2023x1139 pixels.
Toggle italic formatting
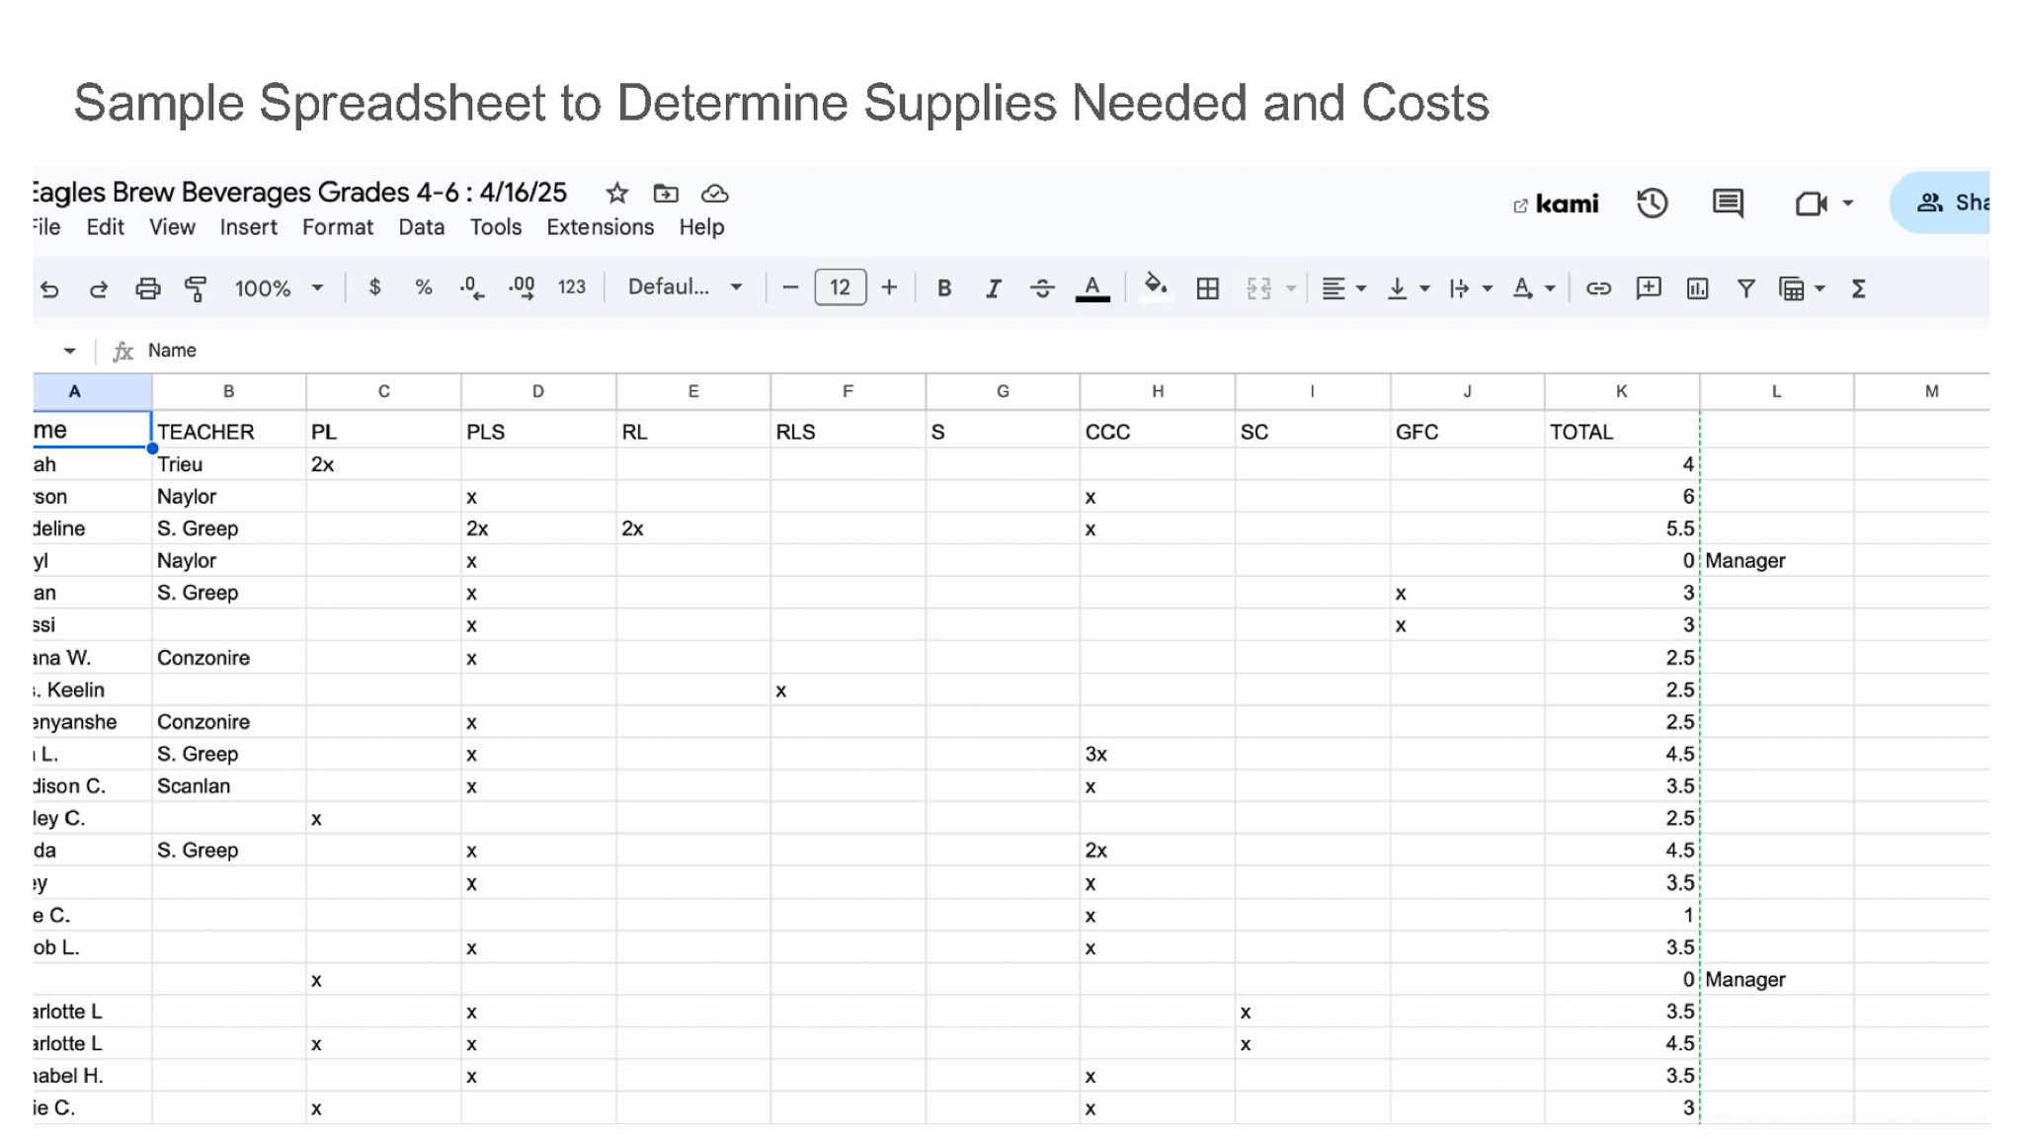(993, 288)
